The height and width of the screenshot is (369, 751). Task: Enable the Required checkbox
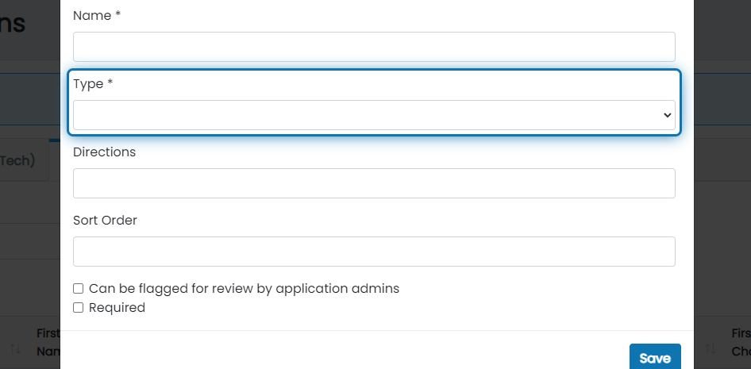(x=78, y=307)
